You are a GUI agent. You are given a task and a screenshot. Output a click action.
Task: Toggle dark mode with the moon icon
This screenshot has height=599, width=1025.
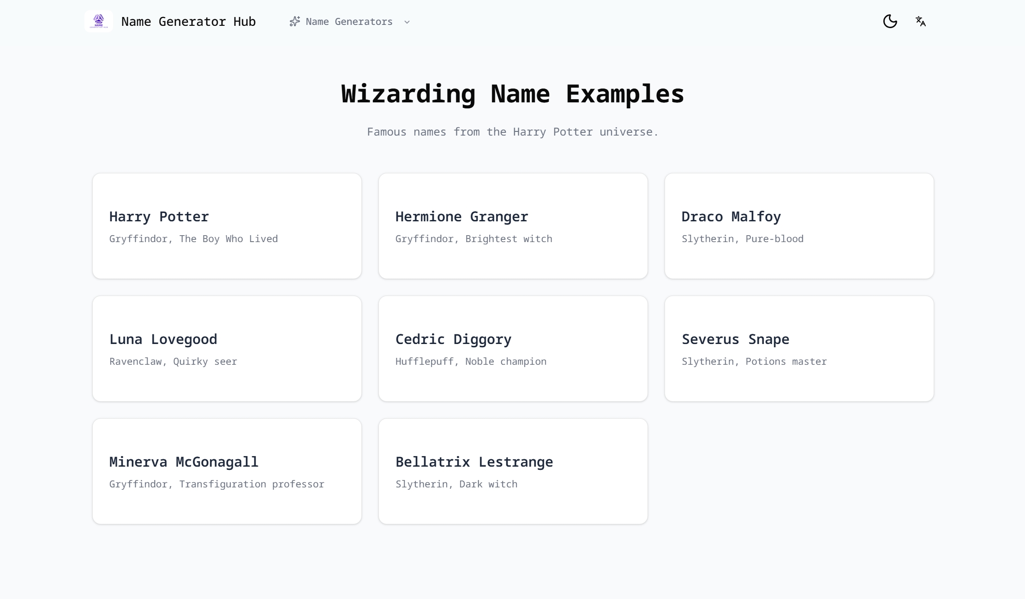[x=890, y=22]
